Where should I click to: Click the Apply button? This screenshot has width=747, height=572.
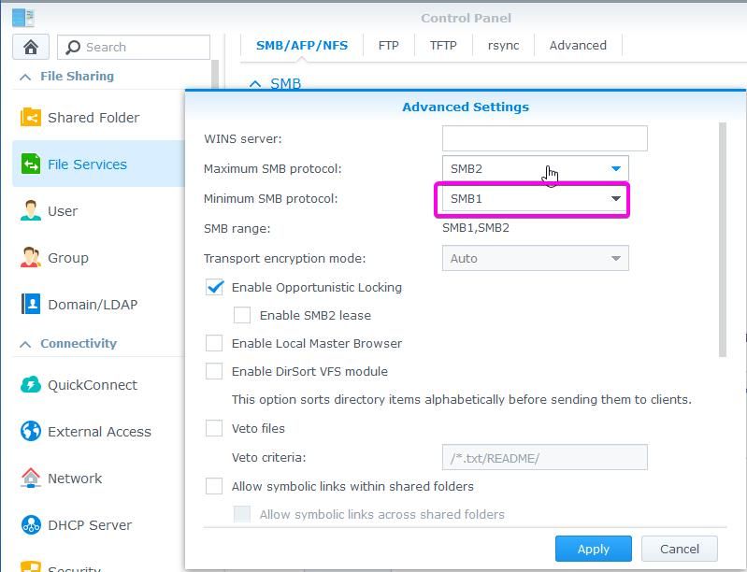[594, 549]
